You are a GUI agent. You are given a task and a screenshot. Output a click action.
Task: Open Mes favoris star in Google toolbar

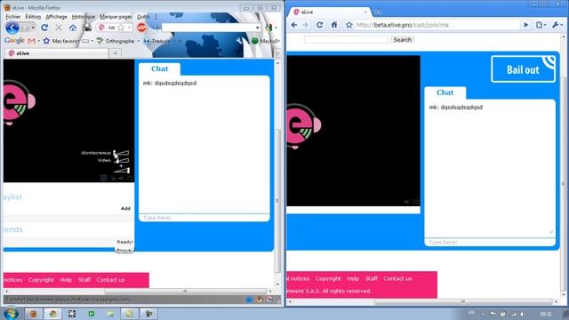click(46, 41)
